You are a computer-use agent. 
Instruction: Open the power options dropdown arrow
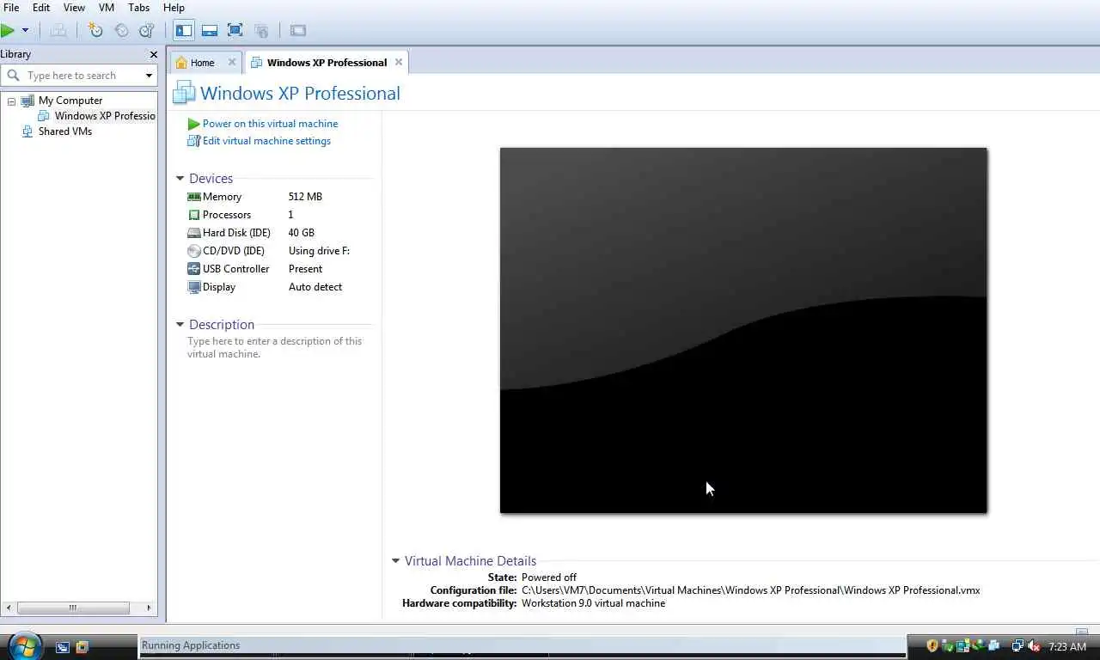[25, 30]
